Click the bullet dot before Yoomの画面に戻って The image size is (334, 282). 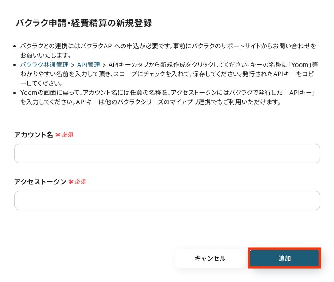(x=15, y=93)
